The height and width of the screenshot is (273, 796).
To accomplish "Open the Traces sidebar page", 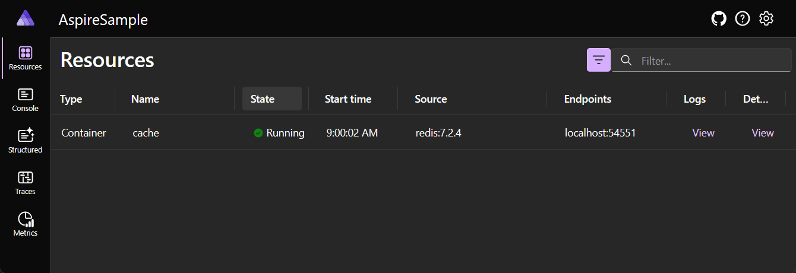I will [x=26, y=183].
